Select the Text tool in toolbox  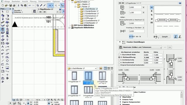coord(3,47)
